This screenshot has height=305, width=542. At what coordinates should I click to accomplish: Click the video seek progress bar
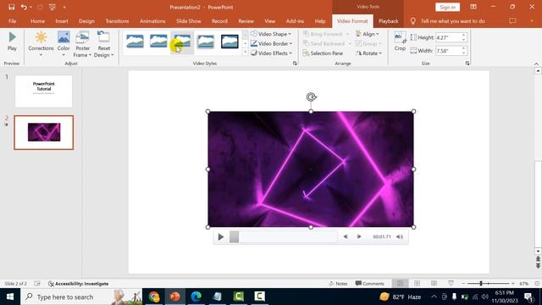(283, 237)
